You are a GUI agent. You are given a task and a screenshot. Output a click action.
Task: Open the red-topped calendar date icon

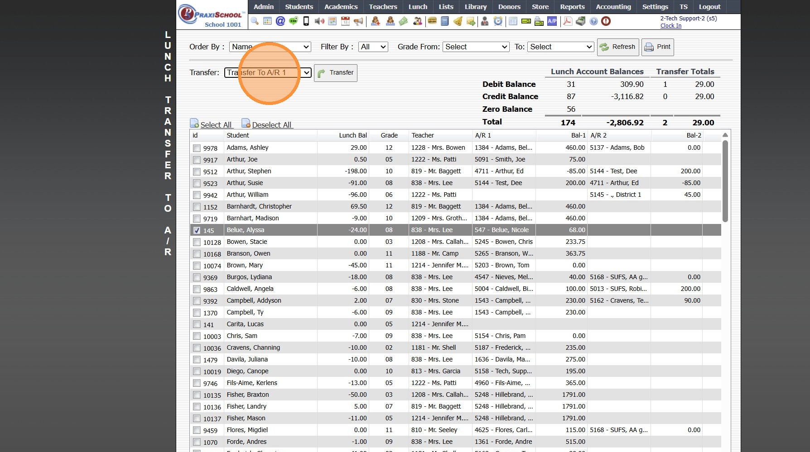coord(345,21)
